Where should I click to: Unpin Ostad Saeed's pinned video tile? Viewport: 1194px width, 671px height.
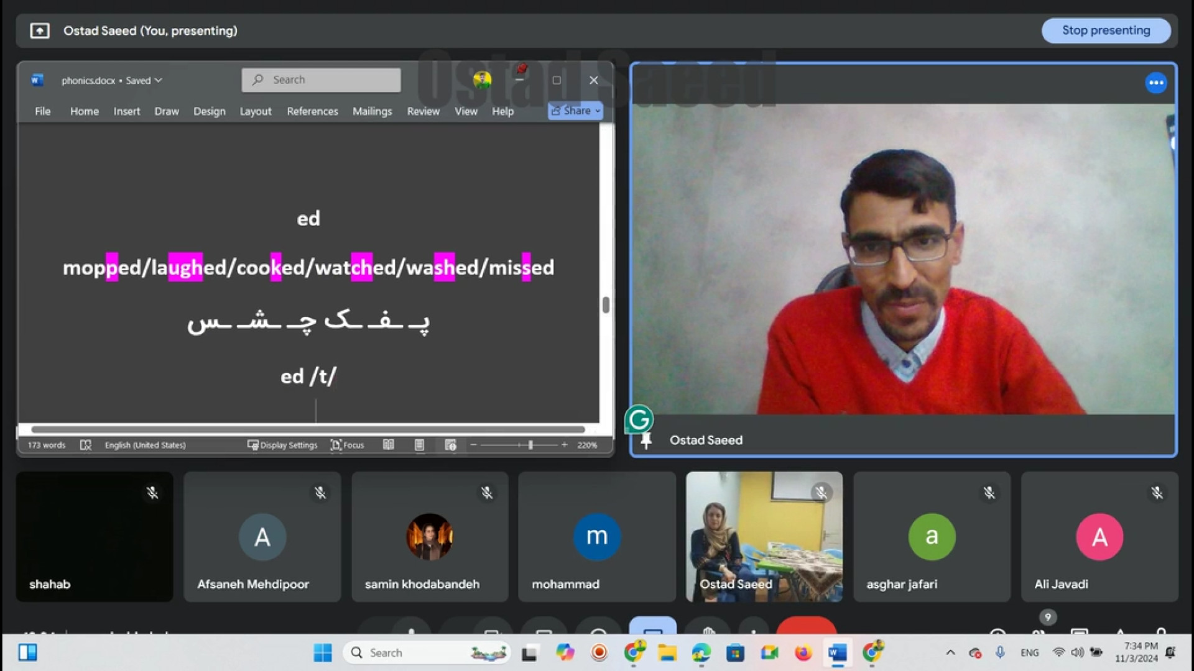646,440
